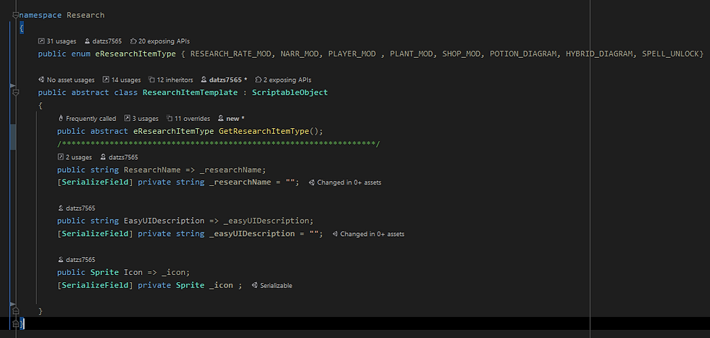This screenshot has width=710, height=338.
Task: Click the 'Serializable' Unity hint for _icon
Action: click(272, 286)
